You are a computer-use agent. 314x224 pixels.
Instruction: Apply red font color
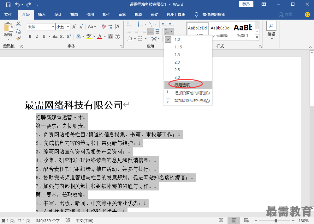point(99,36)
